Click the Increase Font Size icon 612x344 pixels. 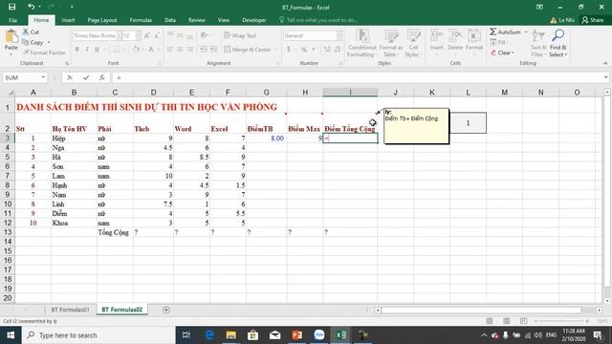147,35
